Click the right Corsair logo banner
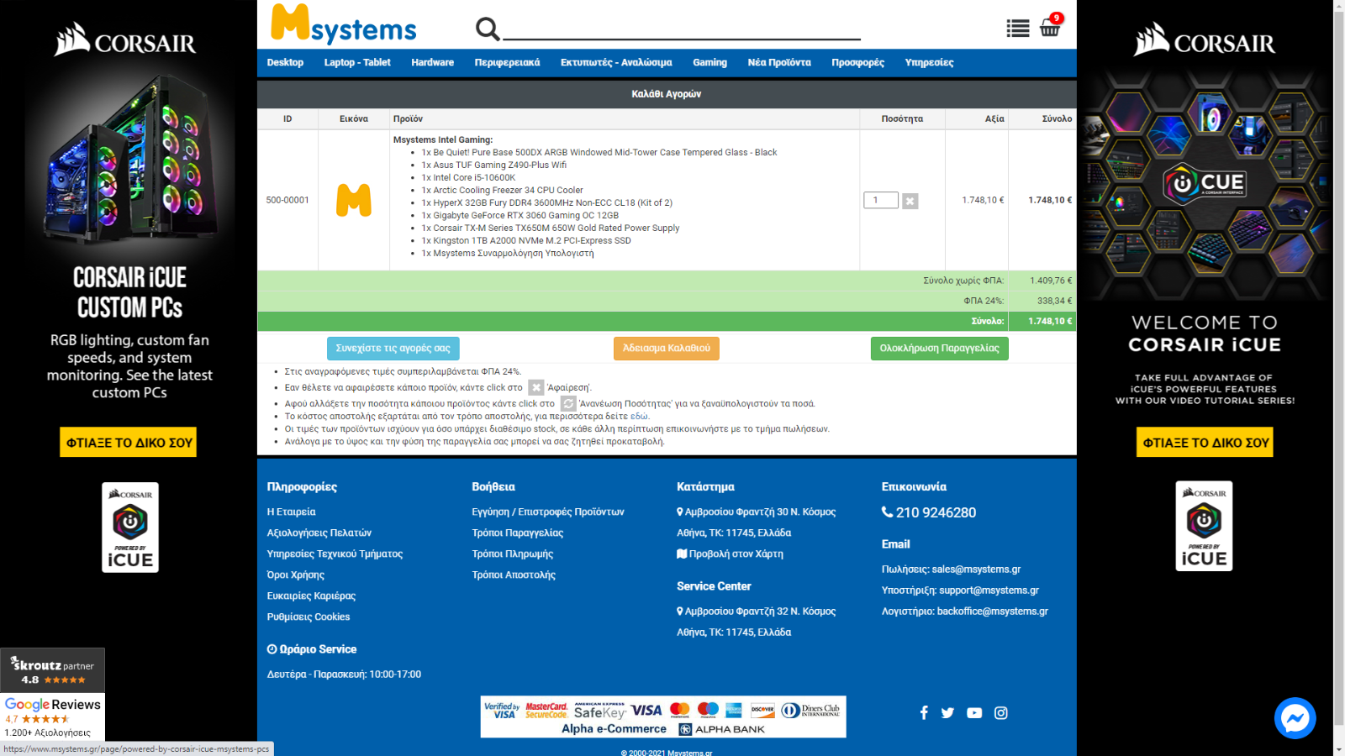This screenshot has height=756, width=1345. tap(1205, 39)
